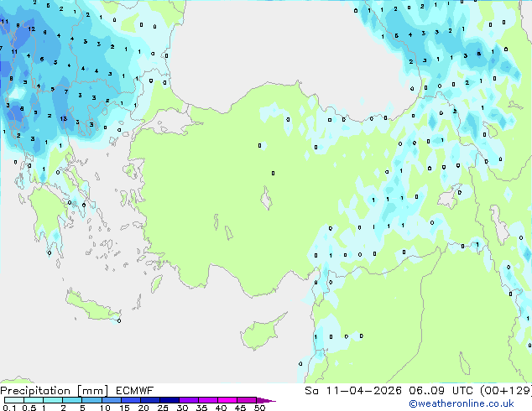This screenshot has height=411, width=532.
Task: Click the legend tick label '45'
Action: click(240, 408)
